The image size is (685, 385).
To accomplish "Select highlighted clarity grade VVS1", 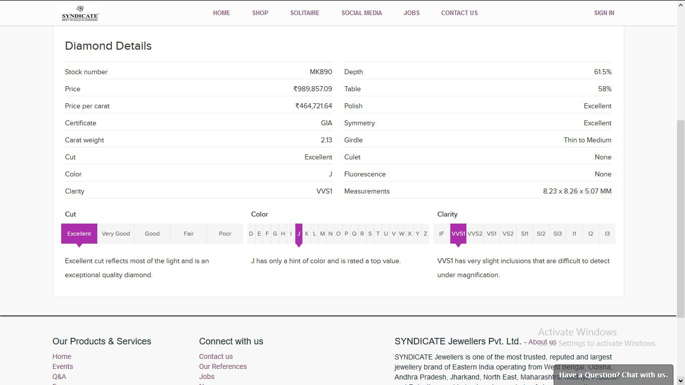I will (x=458, y=234).
